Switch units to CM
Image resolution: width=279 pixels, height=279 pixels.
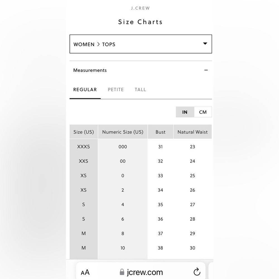point(203,112)
